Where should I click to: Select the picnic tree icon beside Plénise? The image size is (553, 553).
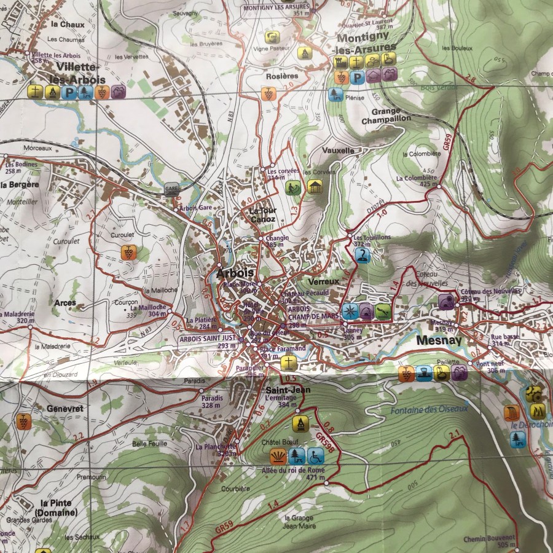[335, 95]
